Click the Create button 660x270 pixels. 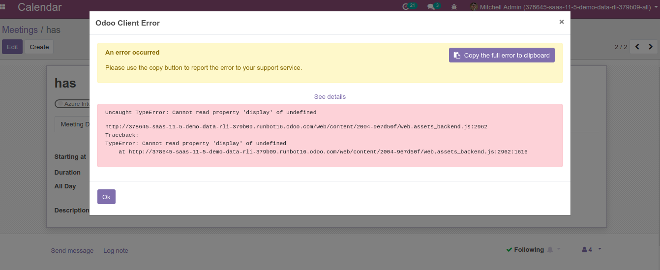[x=39, y=47]
